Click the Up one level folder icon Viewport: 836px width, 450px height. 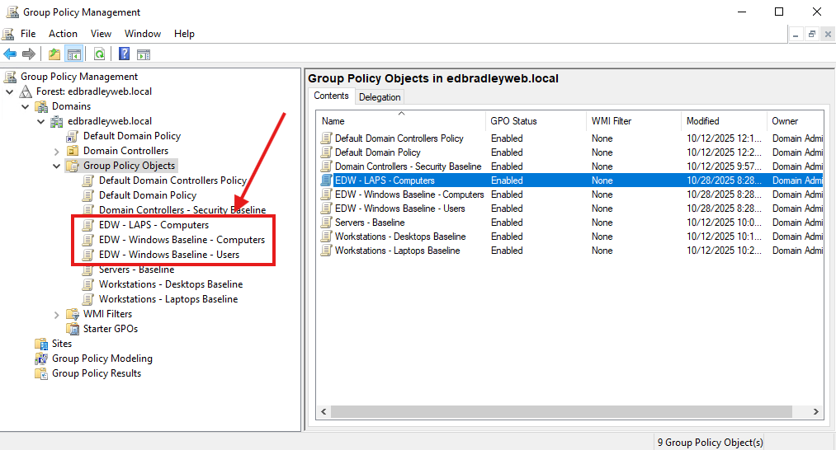(x=54, y=54)
